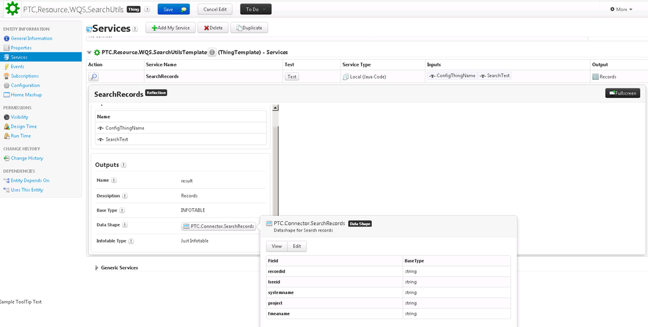Click Add My Service button

point(171,28)
